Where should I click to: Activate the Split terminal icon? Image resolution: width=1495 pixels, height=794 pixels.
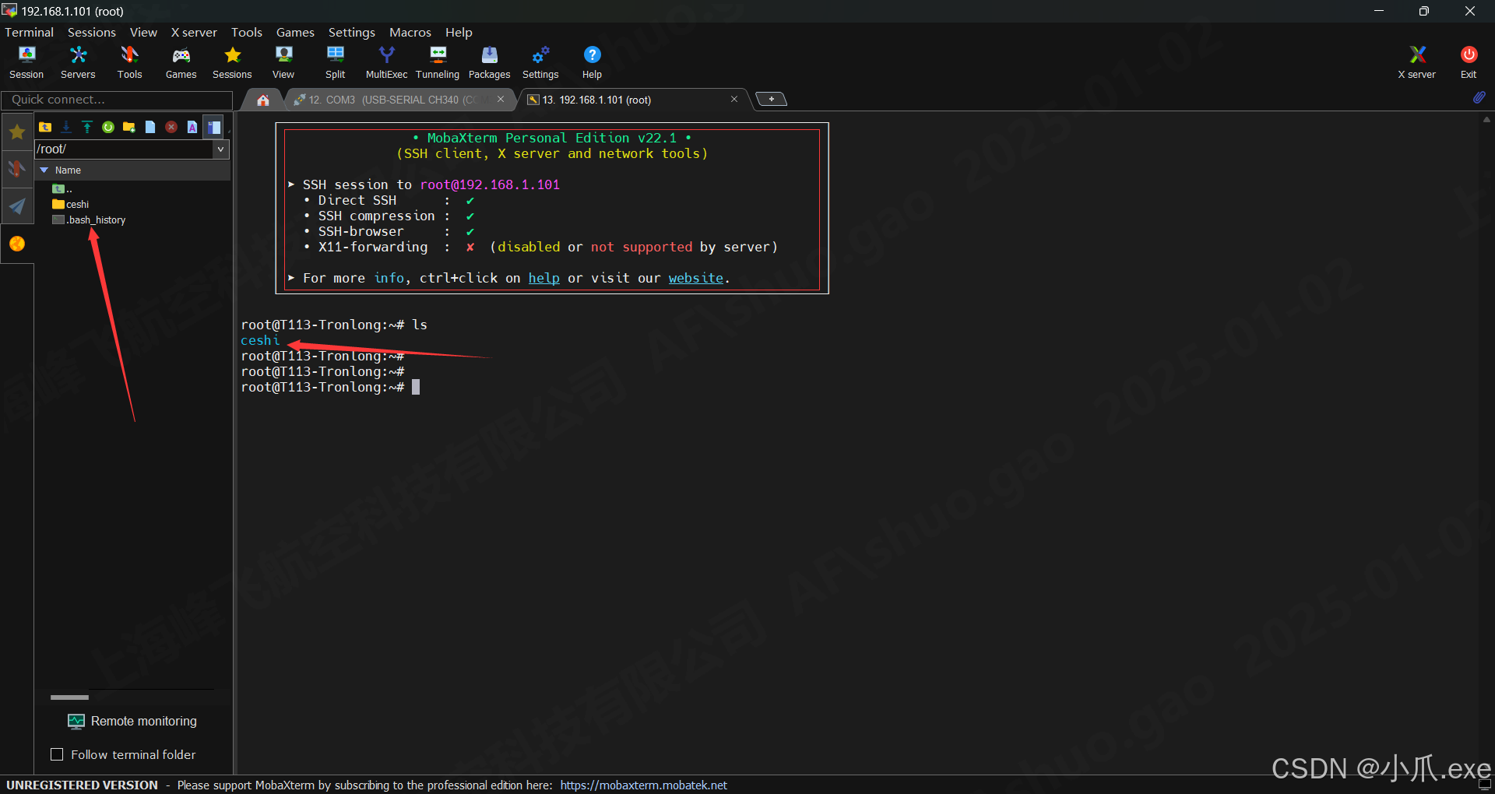point(335,62)
